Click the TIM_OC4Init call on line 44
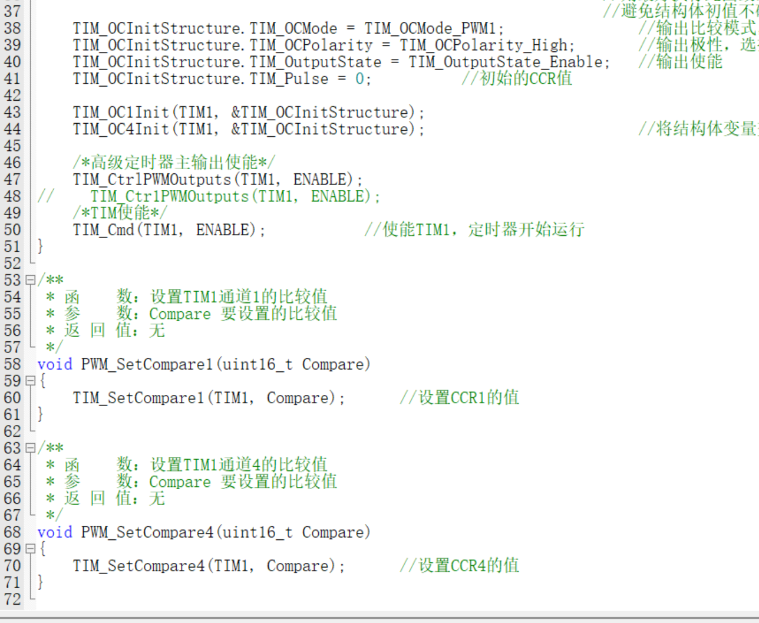This screenshot has width=759, height=623. point(248,129)
